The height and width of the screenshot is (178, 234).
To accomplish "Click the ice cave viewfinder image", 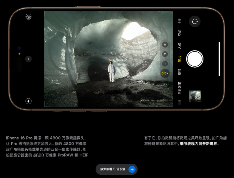I will [x=109, y=59].
